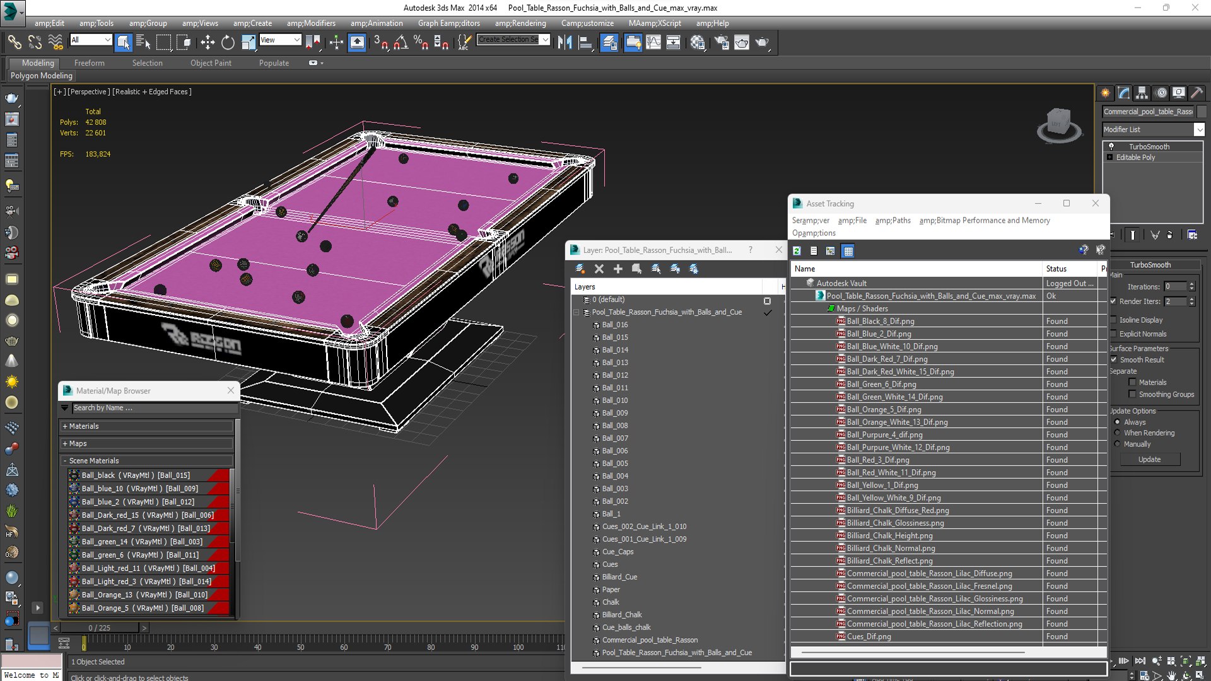Open the Rendering menu
The image size is (1211, 681).
(520, 23)
